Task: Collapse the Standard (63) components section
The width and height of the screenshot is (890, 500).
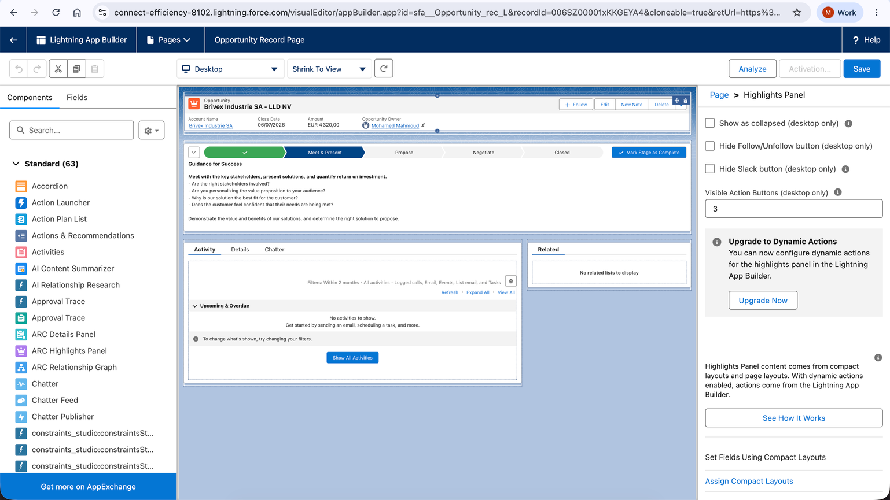Action: (16, 164)
